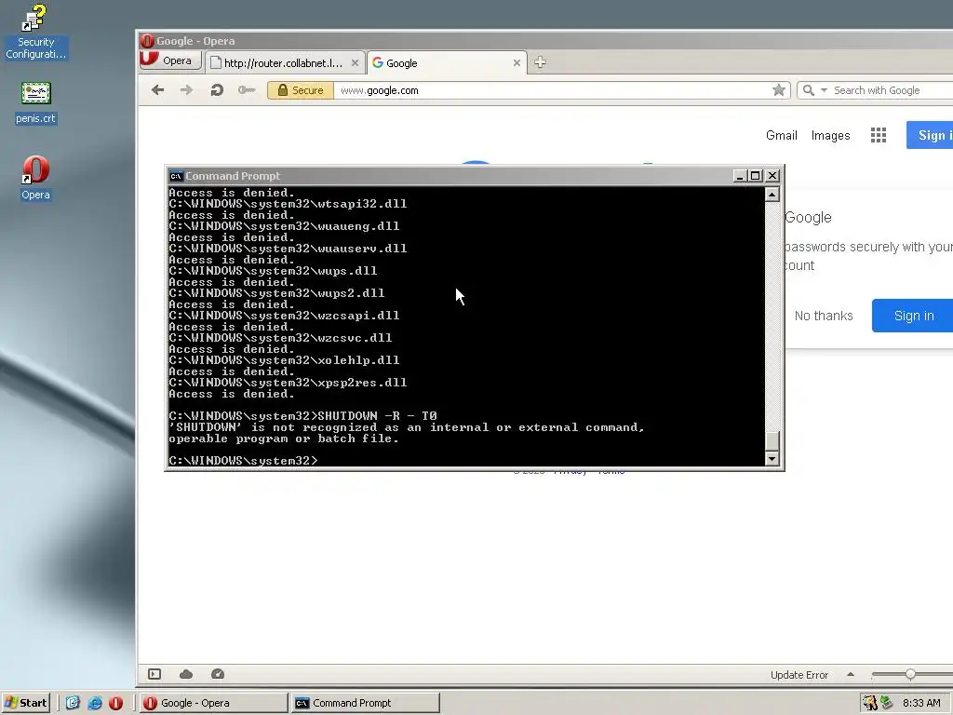
Task: Switch to Google - Opera taskbar button
Action: tap(214, 703)
